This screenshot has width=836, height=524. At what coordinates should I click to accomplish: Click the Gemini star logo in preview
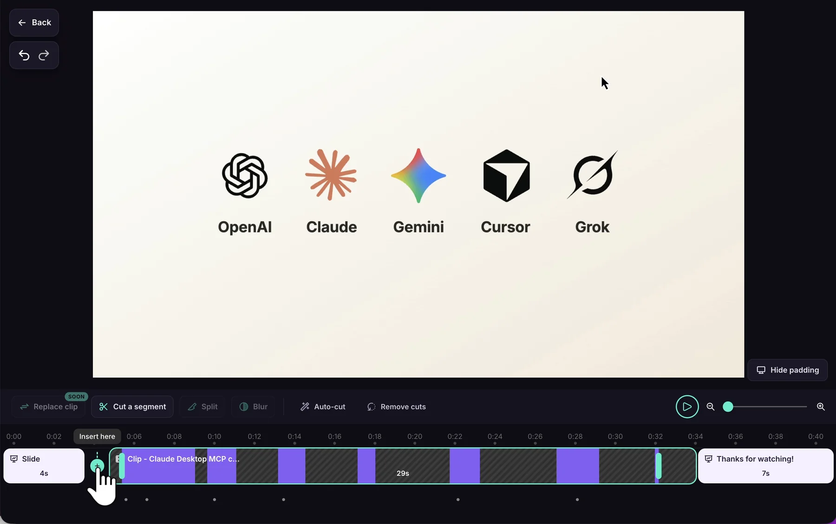point(418,176)
